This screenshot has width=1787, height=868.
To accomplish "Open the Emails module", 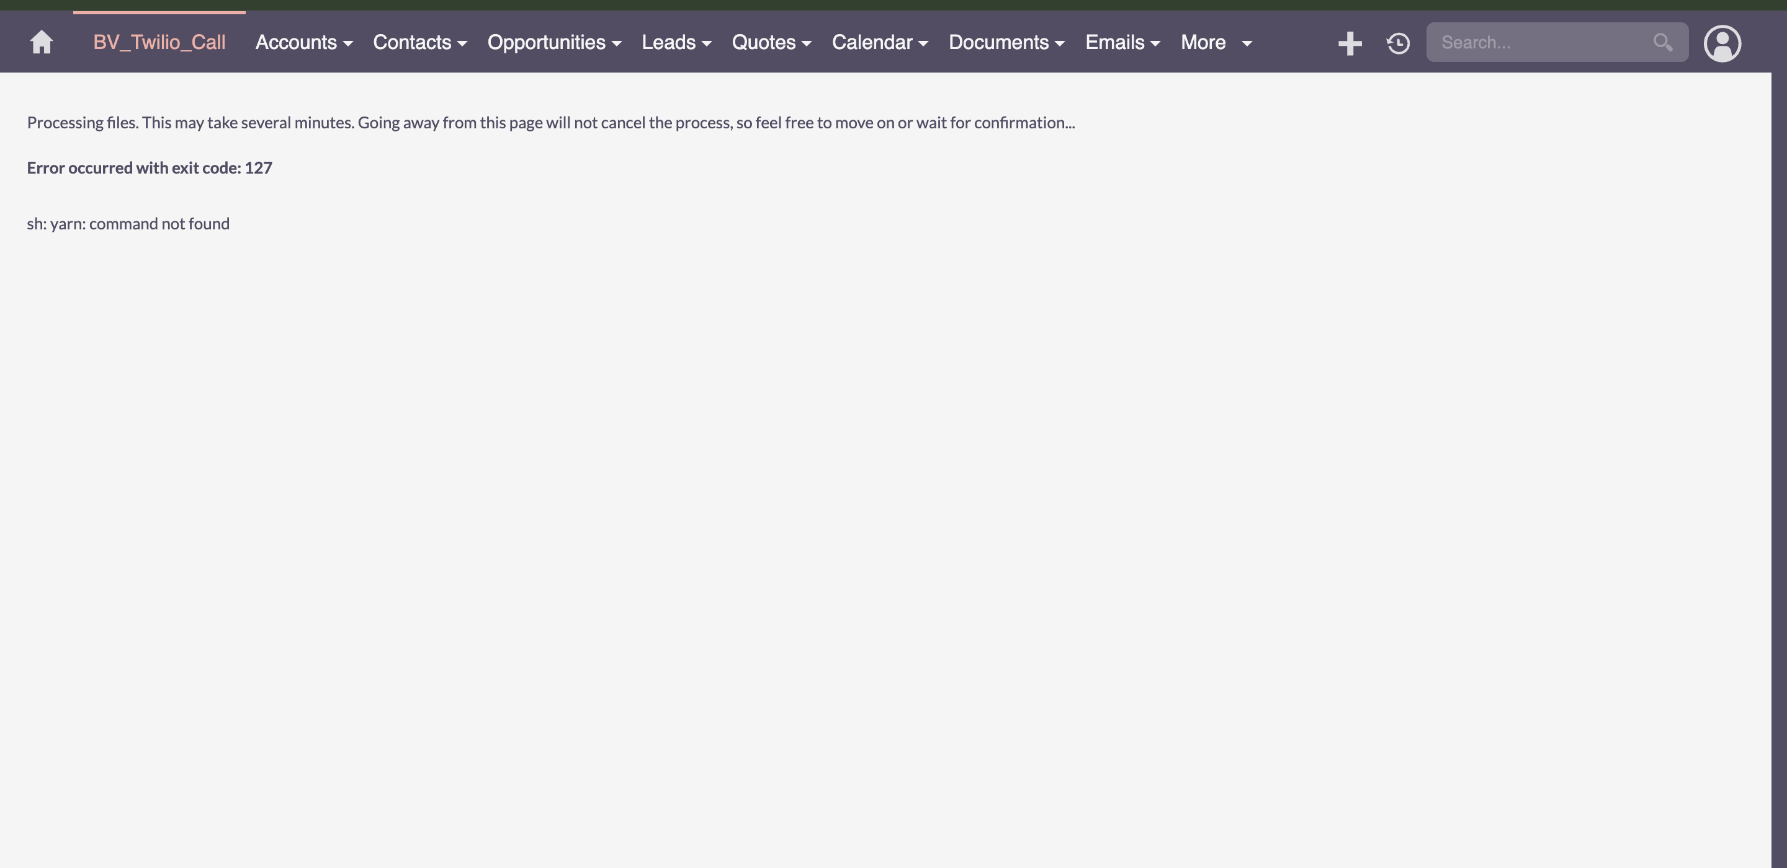I will point(1116,42).
